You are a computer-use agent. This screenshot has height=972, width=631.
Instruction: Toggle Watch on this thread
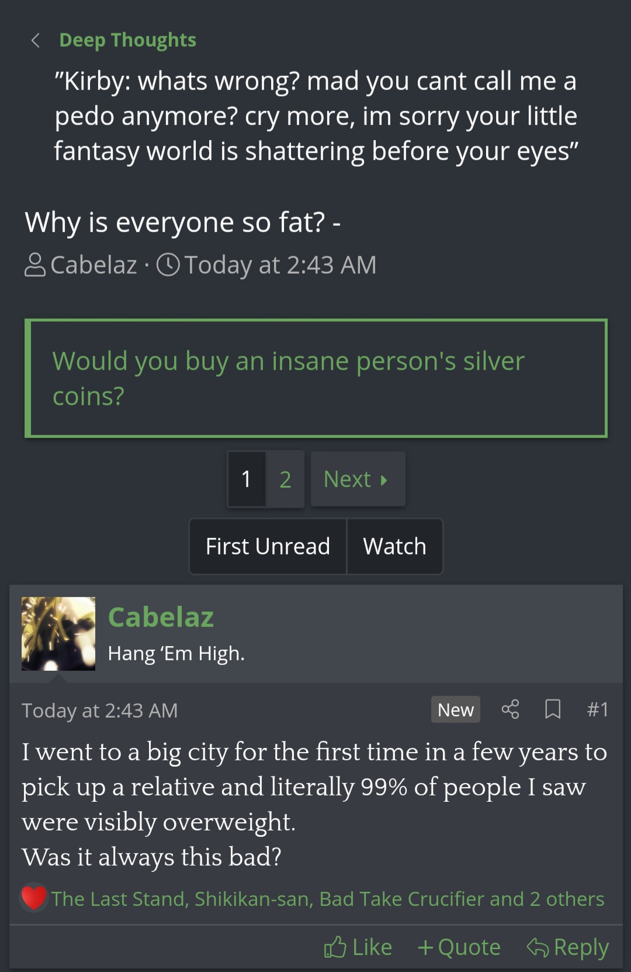tap(395, 546)
